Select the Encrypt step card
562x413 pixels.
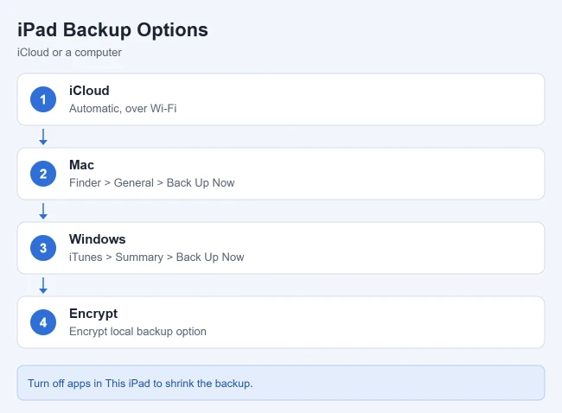281,322
